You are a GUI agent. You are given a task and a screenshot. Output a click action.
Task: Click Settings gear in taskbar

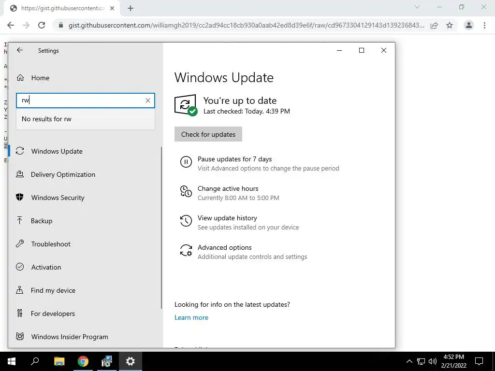click(x=131, y=361)
